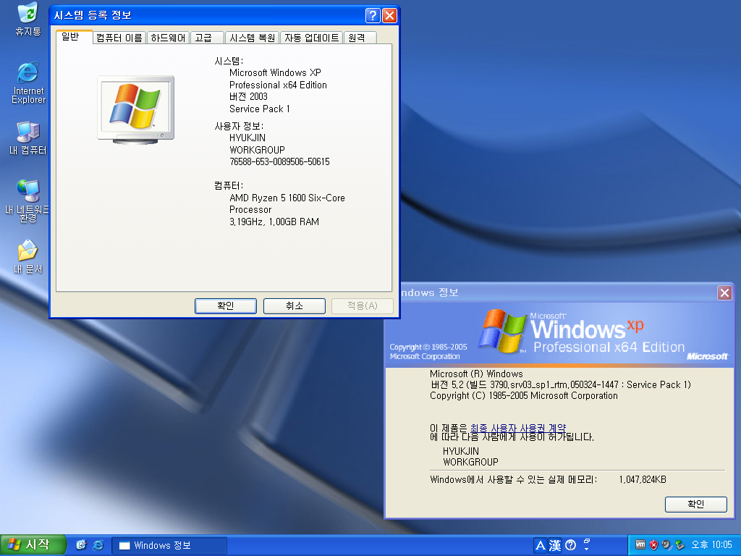
Task: Click the help '?' button in the title bar
Action: [x=373, y=16]
